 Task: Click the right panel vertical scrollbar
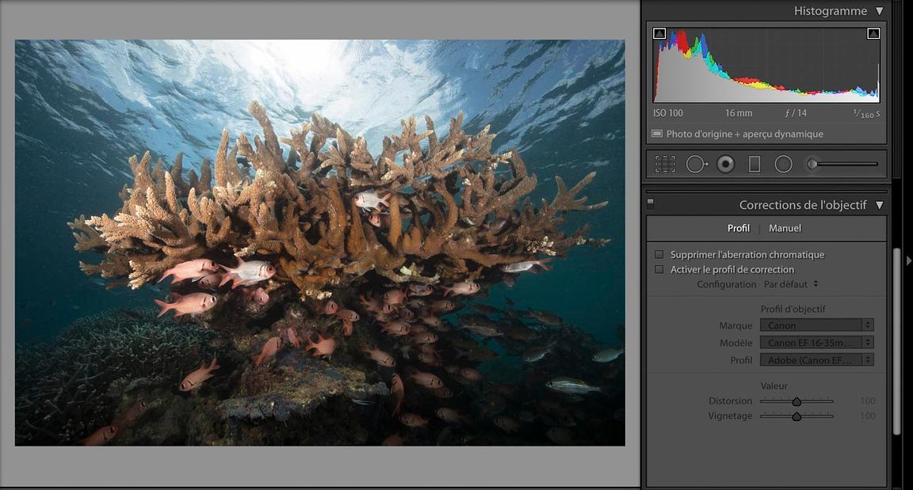896,341
